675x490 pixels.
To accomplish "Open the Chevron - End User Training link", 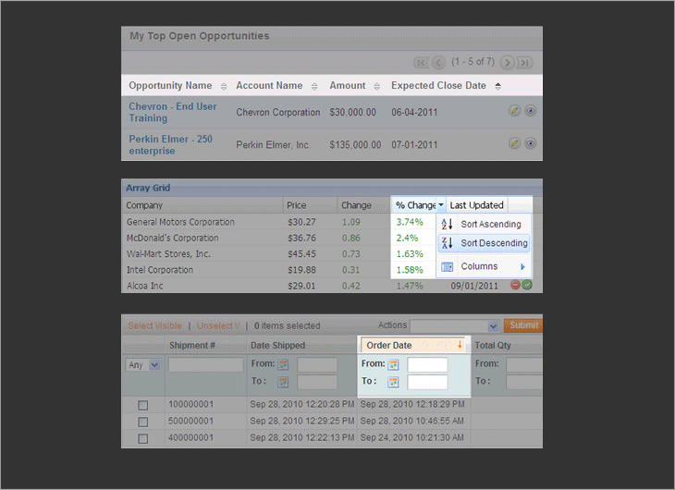I will click(x=173, y=112).
